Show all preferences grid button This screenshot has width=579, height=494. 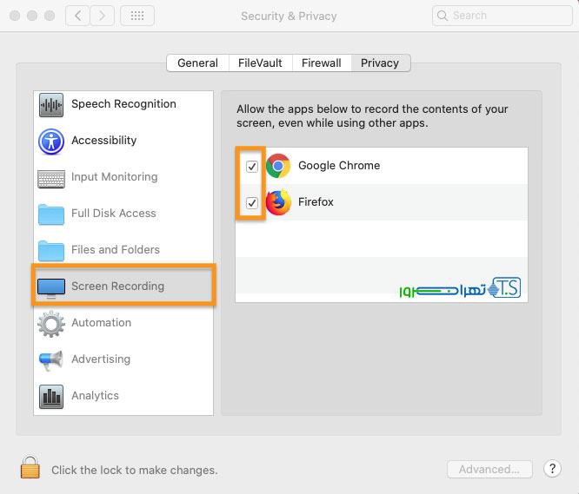[x=137, y=16]
